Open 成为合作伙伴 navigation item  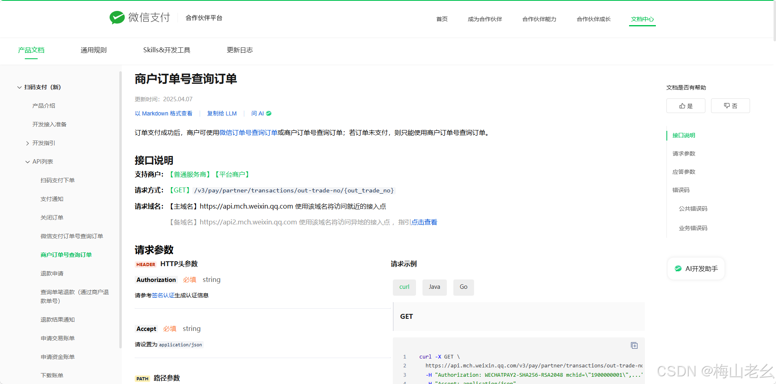485,19
